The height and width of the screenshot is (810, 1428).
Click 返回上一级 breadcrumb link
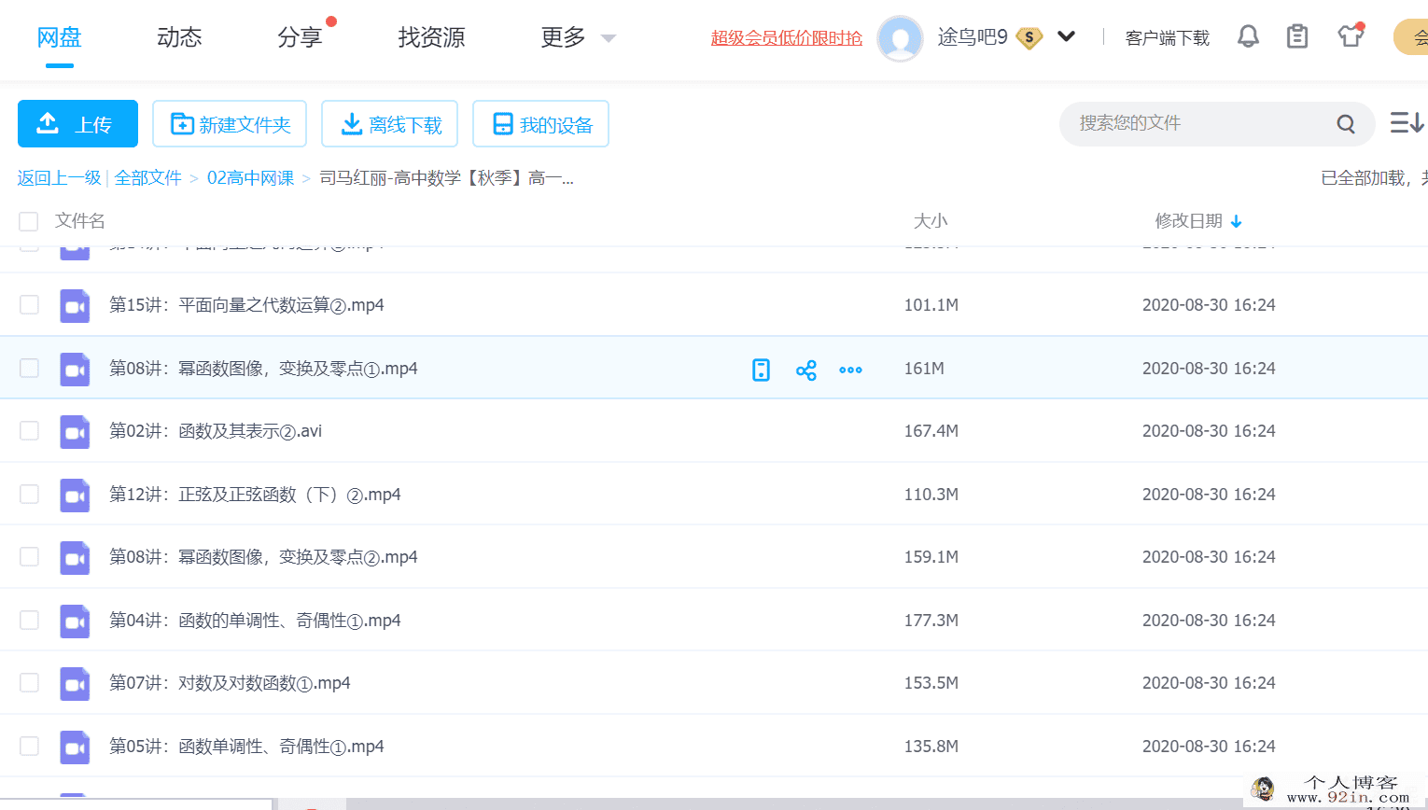click(59, 178)
